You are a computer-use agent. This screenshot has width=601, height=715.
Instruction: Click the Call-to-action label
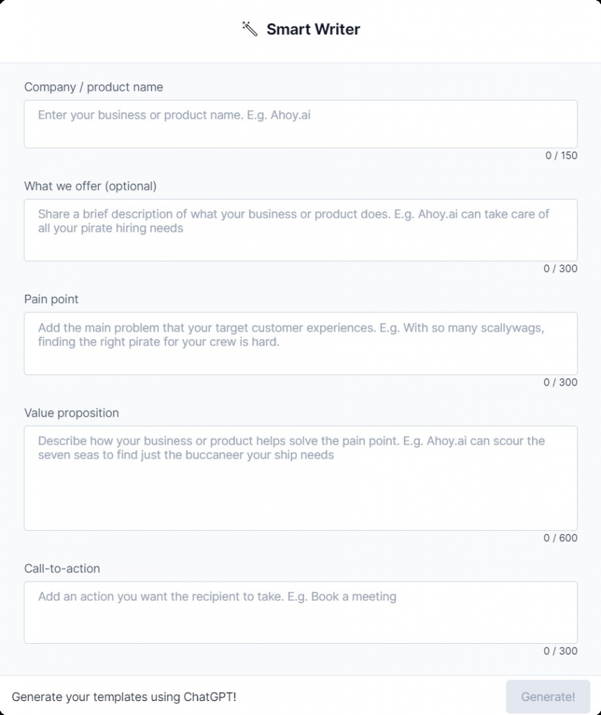[x=62, y=568]
